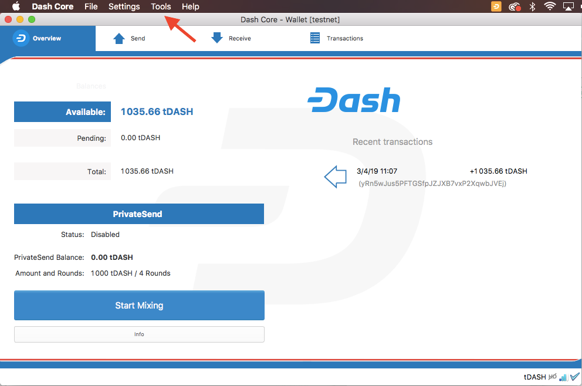582x386 pixels.
Task: Click the Info button
Action: (139, 334)
